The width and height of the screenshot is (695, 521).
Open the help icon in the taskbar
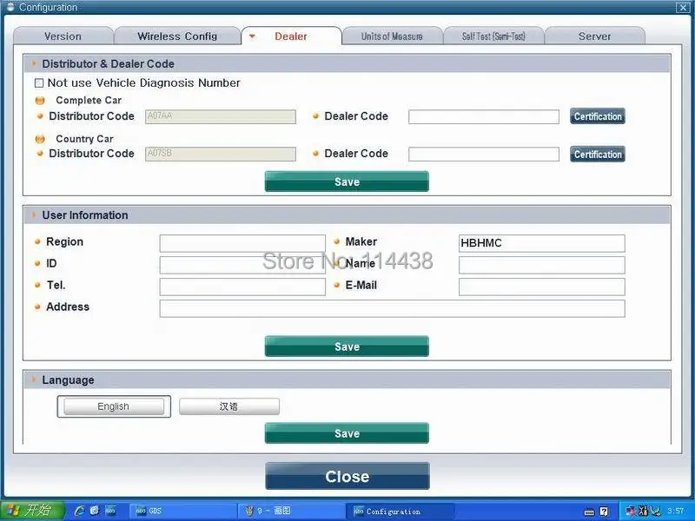[604, 511]
